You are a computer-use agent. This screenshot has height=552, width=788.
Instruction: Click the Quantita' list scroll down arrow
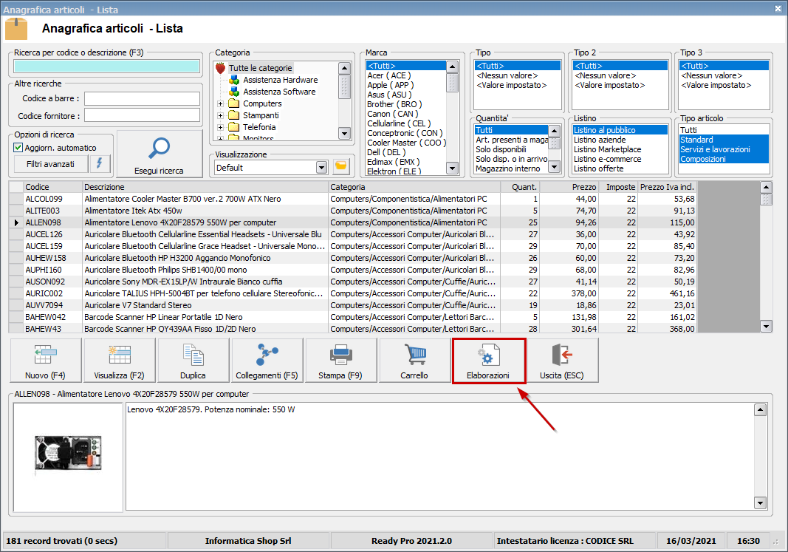[x=555, y=166]
